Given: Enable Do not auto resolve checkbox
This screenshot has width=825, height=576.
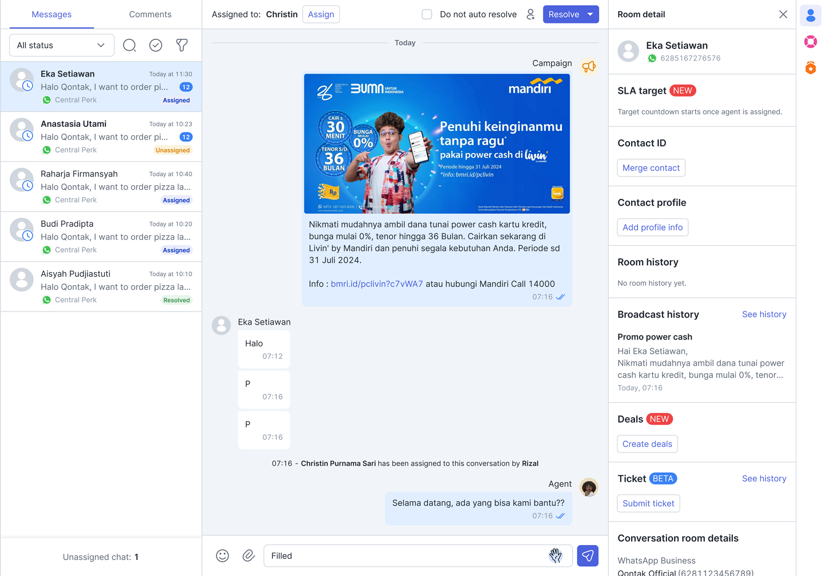Looking at the screenshot, I should point(427,14).
